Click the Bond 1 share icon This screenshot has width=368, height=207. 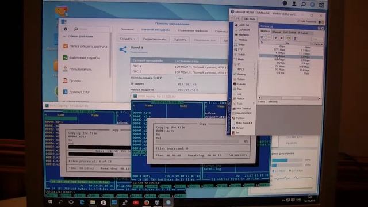123,49
